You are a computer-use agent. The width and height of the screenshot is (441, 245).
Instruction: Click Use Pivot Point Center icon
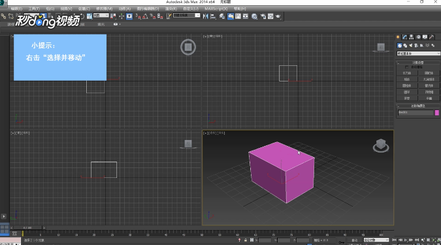point(113,16)
